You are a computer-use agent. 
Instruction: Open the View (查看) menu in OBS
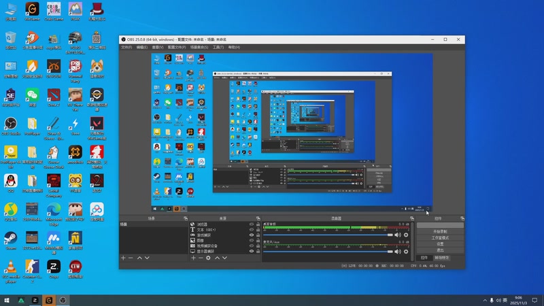click(158, 47)
